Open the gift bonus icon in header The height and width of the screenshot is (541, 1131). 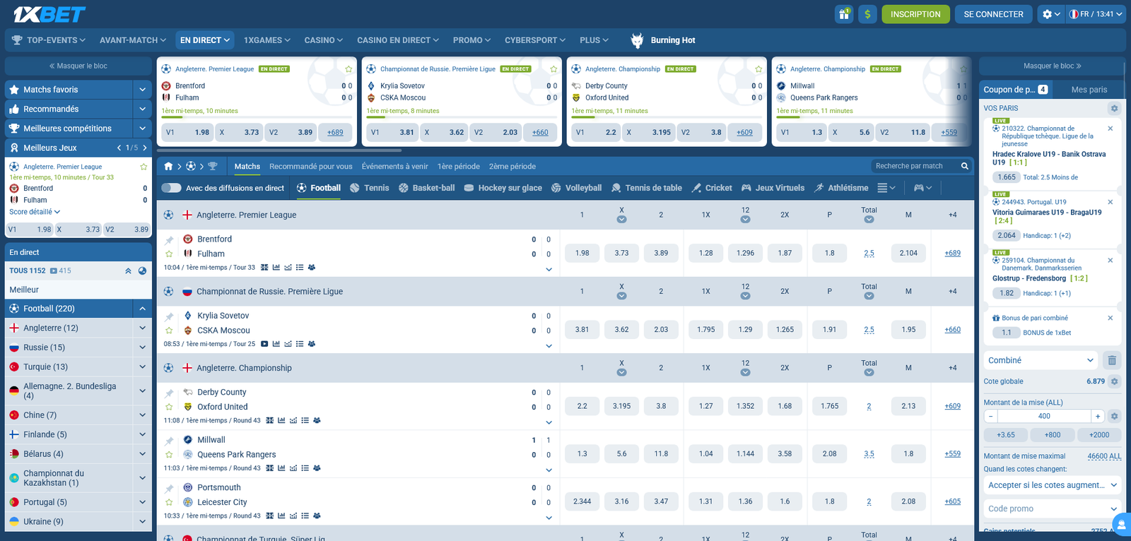point(844,14)
